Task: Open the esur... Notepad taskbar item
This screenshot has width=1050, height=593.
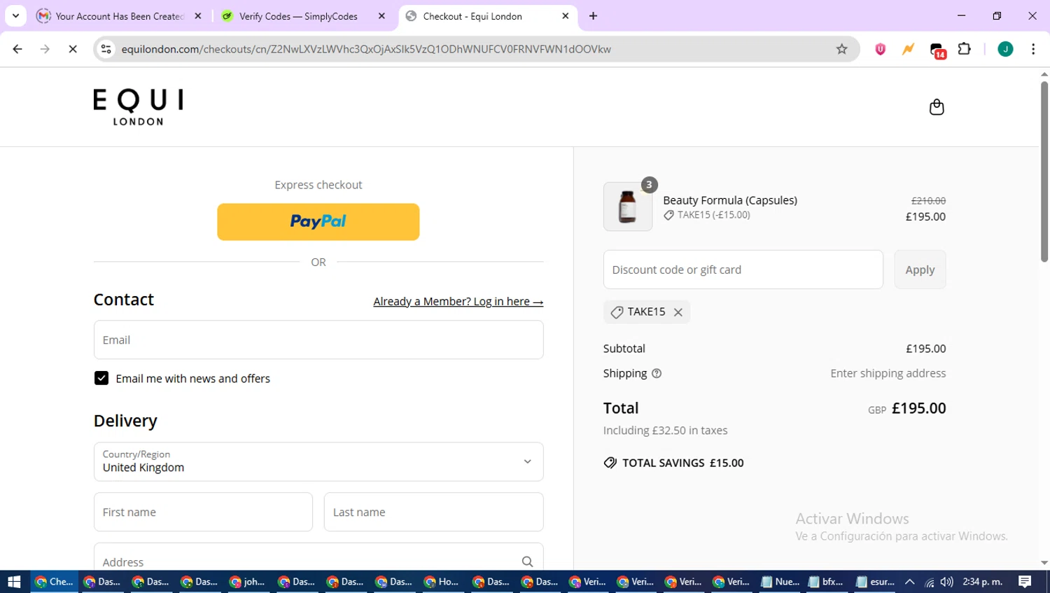Action: pos(875,582)
